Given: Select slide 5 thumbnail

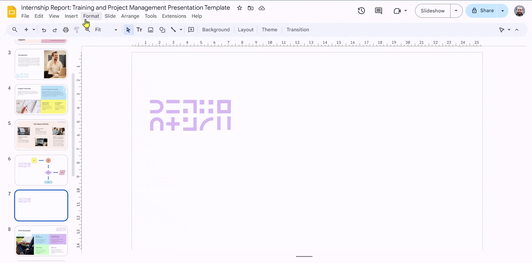Looking at the screenshot, I should tap(41, 135).
